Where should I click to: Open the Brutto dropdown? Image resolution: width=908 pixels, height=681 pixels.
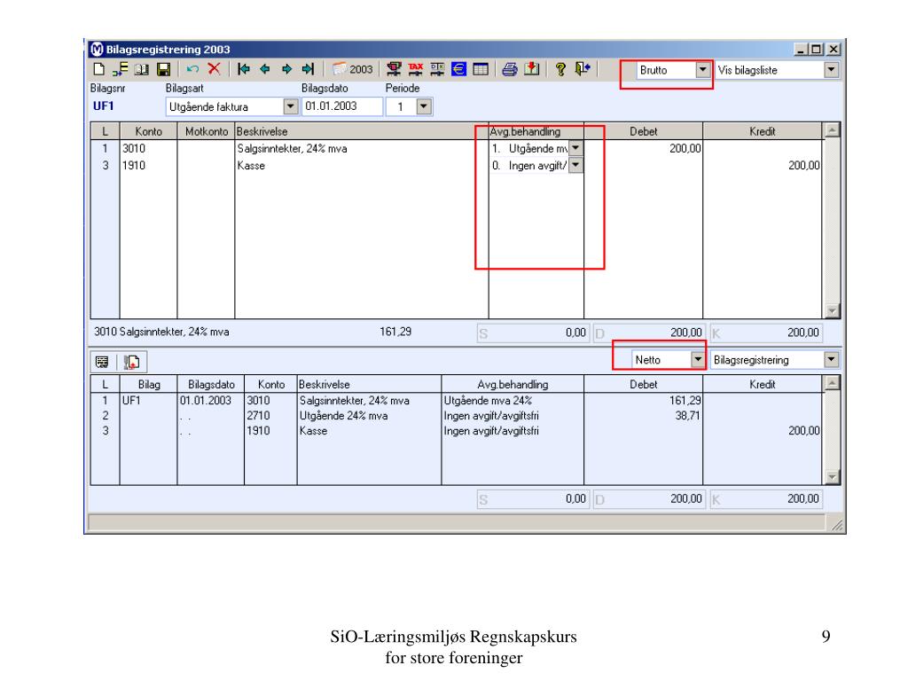(702, 70)
